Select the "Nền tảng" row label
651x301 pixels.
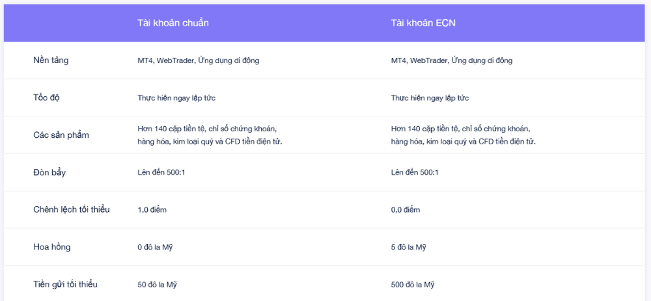click(x=51, y=60)
